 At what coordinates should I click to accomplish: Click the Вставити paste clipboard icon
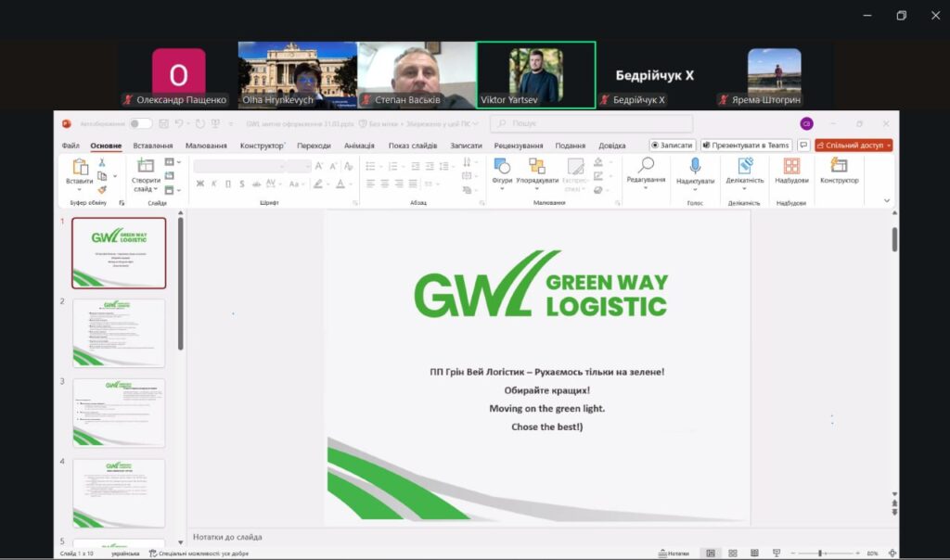pos(80,167)
